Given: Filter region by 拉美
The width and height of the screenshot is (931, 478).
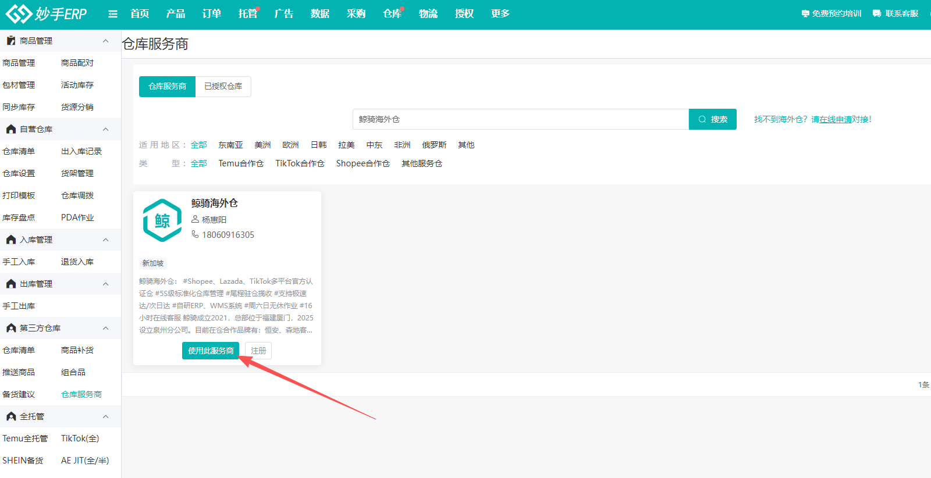Looking at the screenshot, I should [346, 145].
